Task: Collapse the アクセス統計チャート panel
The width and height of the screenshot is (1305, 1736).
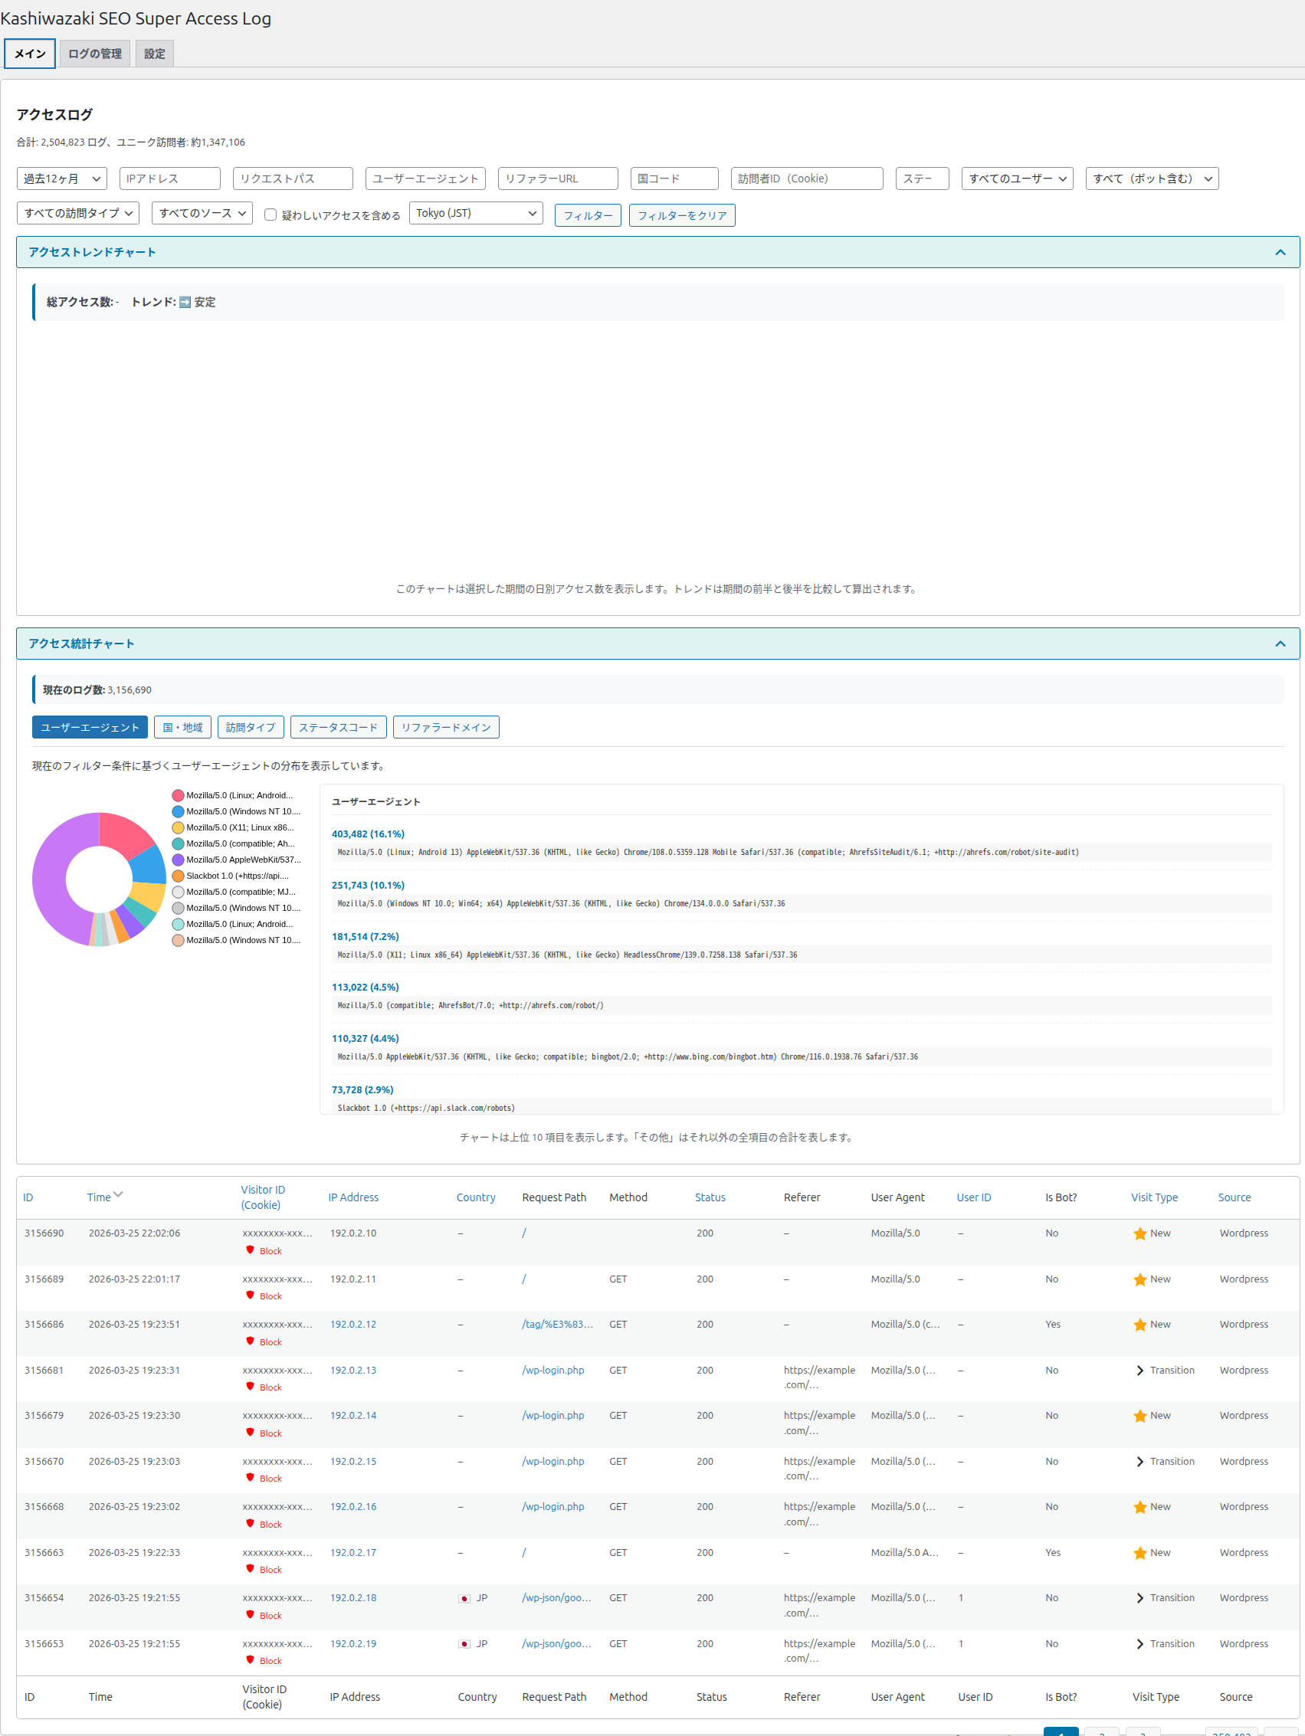Action: (1280, 644)
